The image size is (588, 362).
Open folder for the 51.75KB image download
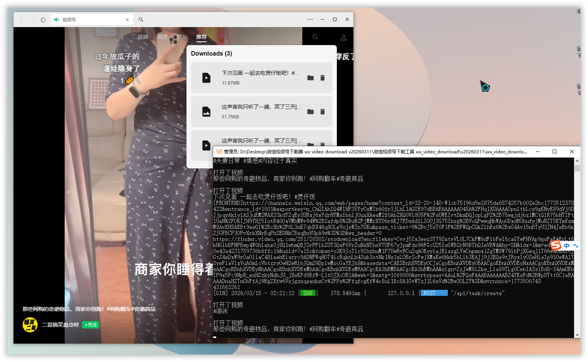click(x=311, y=112)
